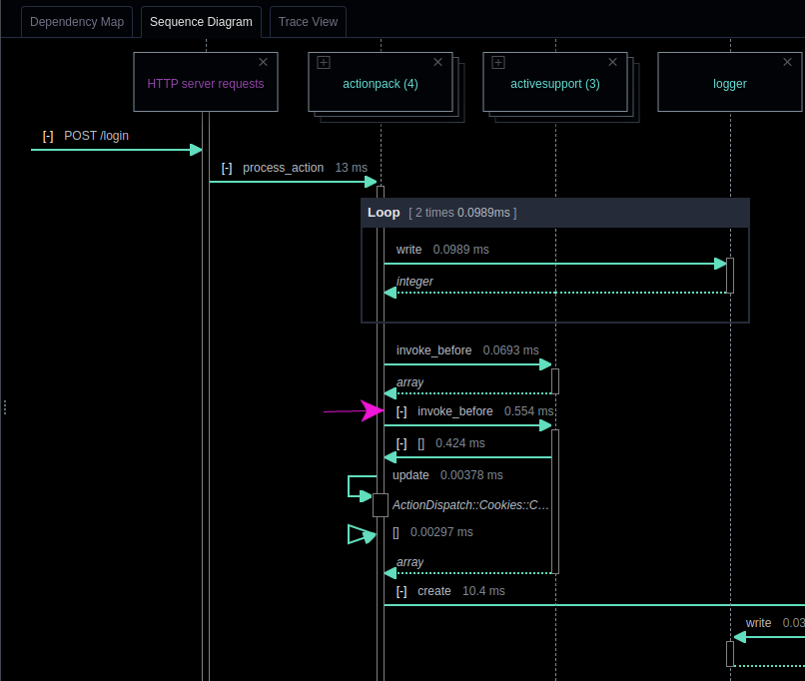Expand the activesupport (3) package

pyautogui.click(x=498, y=63)
